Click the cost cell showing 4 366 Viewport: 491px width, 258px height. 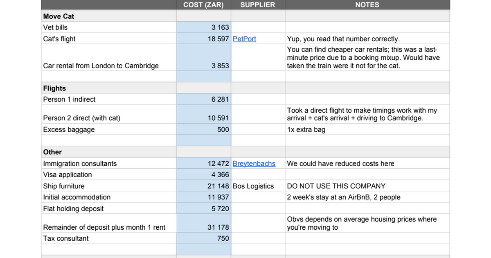click(204, 174)
